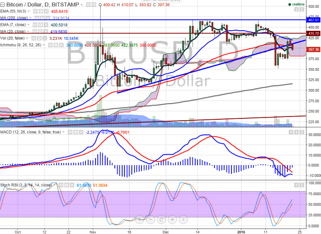Image resolution: width=321 pixels, height=234 pixels.
Task: Open the Bitcoin / Dollar title dropdown arrow
Action: pos(82,5)
